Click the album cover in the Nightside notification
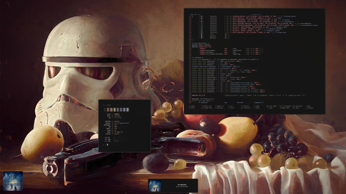Viewport: 346px width, 194px height. coord(155,186)
